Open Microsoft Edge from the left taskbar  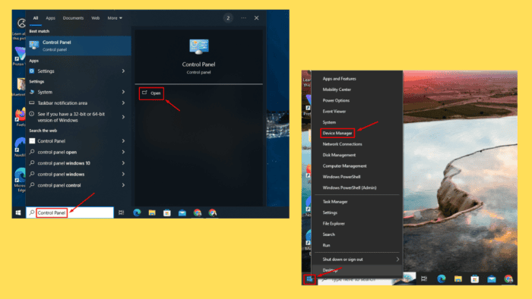(x=137, y=212)
